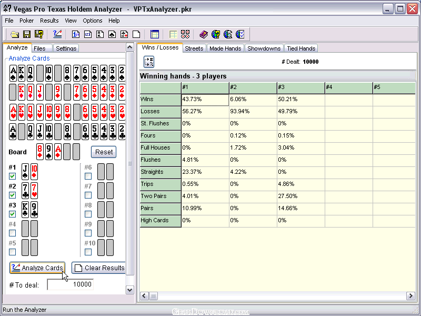Open the Poker menu
The image size is (421, 316).
pos(27,21)
